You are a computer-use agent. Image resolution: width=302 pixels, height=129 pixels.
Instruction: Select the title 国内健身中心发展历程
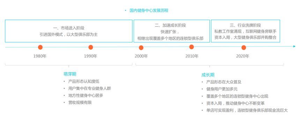(x=149, y=10)
